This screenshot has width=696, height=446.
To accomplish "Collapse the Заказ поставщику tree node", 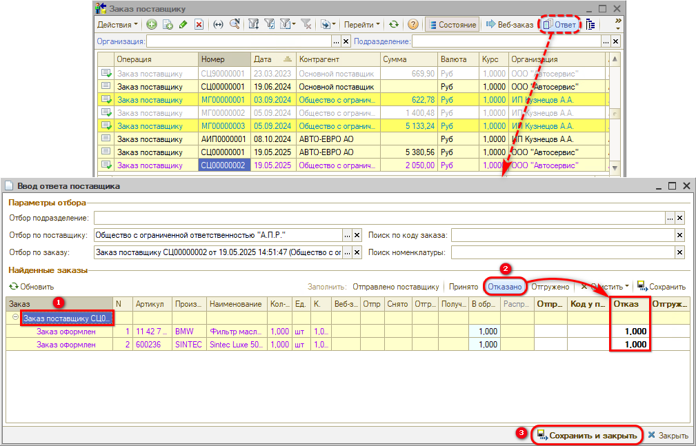I will 15,318.
